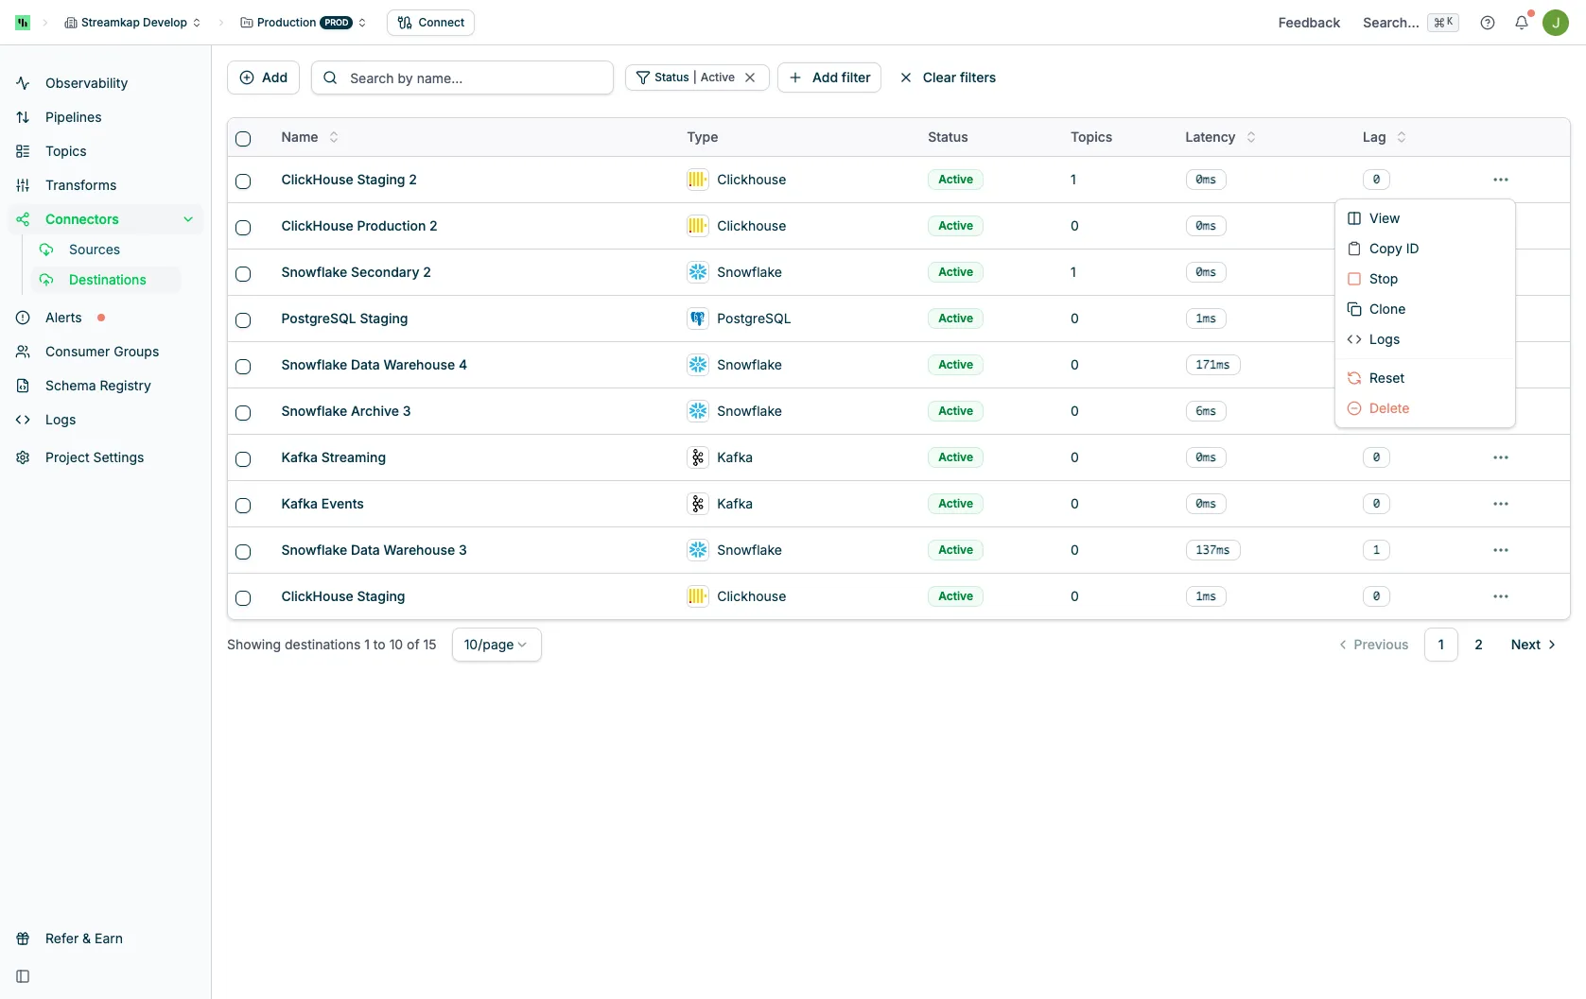Check the Snowflake Data Warehouse 4 checkbox
Image resolution: width=1586 pixels, height=999 pixels.
(243, 367)
